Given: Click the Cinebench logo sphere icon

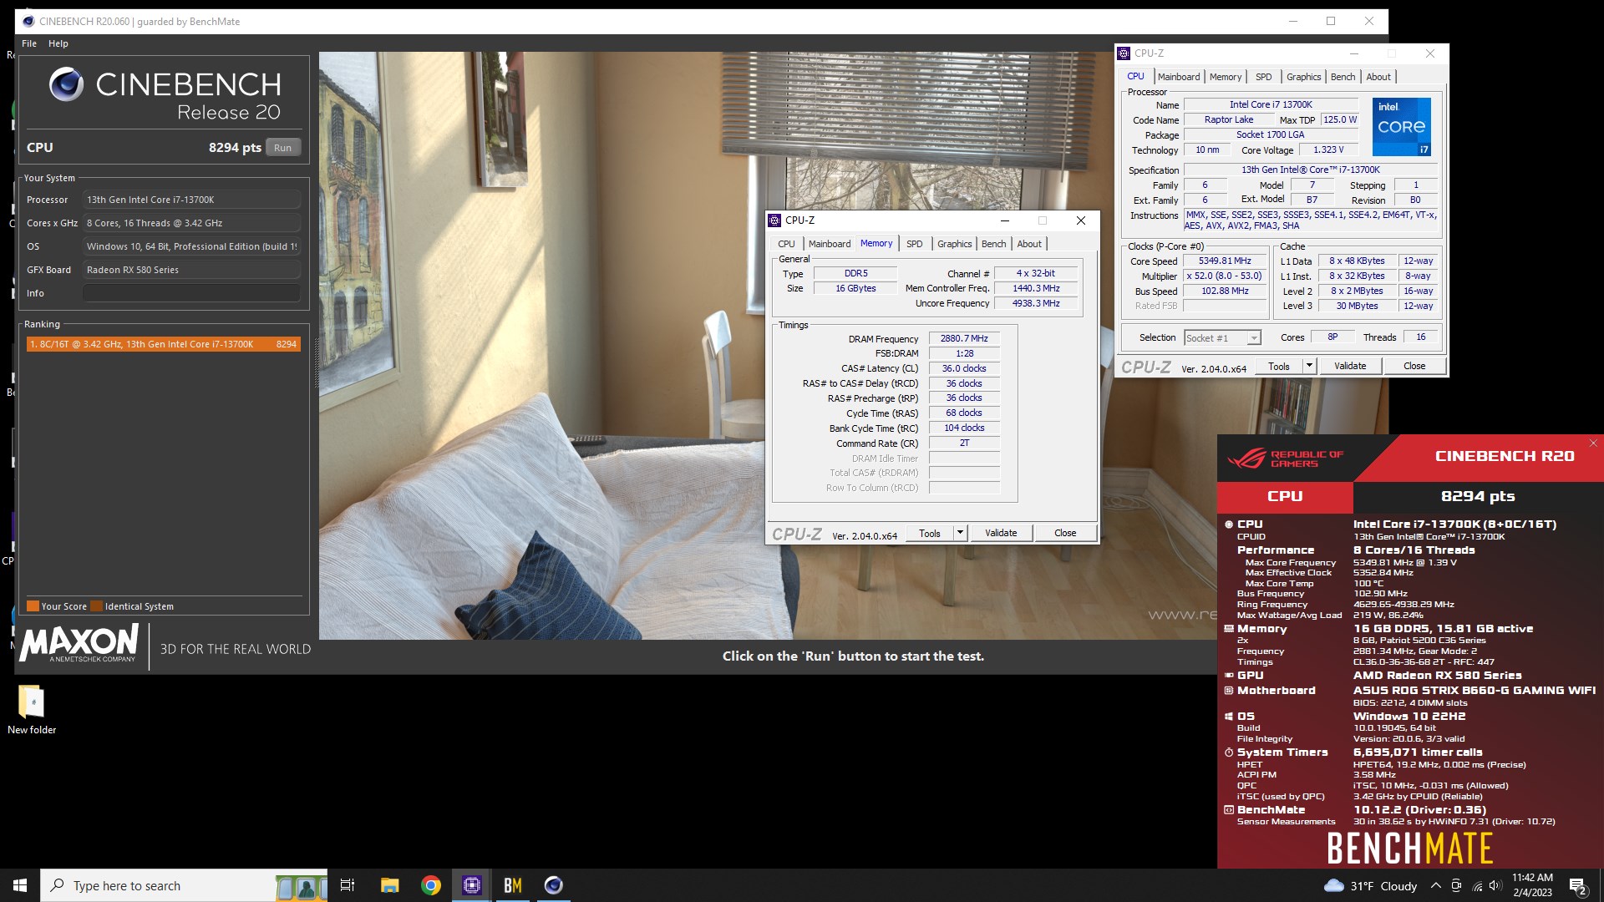Looking at the screenshot, I should tap(66, 84).
